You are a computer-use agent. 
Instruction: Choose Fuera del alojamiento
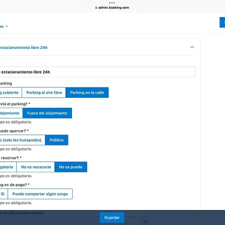[47, 113]
